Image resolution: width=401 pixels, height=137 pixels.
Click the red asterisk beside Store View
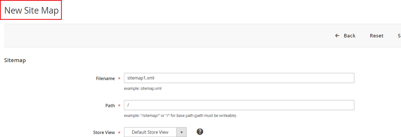tap(119, 133)
